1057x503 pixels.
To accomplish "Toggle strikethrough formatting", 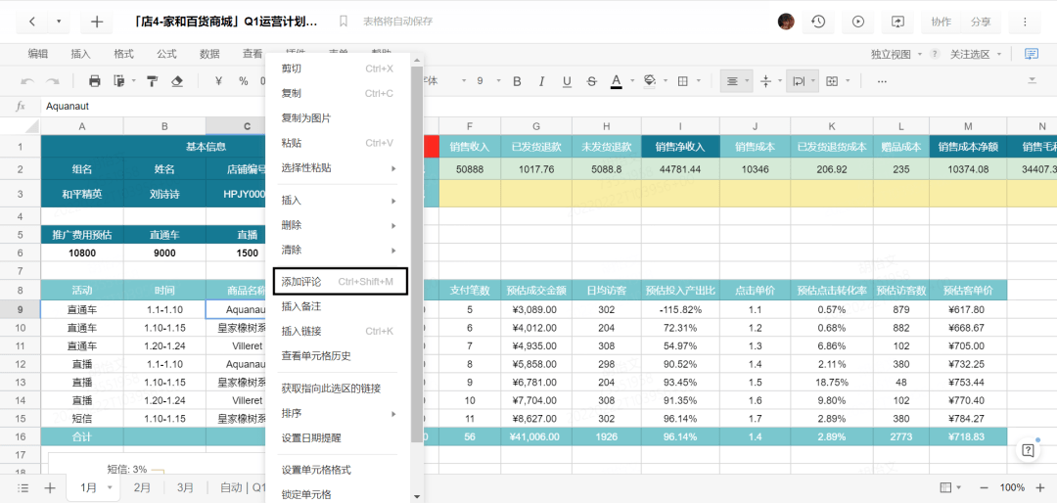I will point(592,81).
